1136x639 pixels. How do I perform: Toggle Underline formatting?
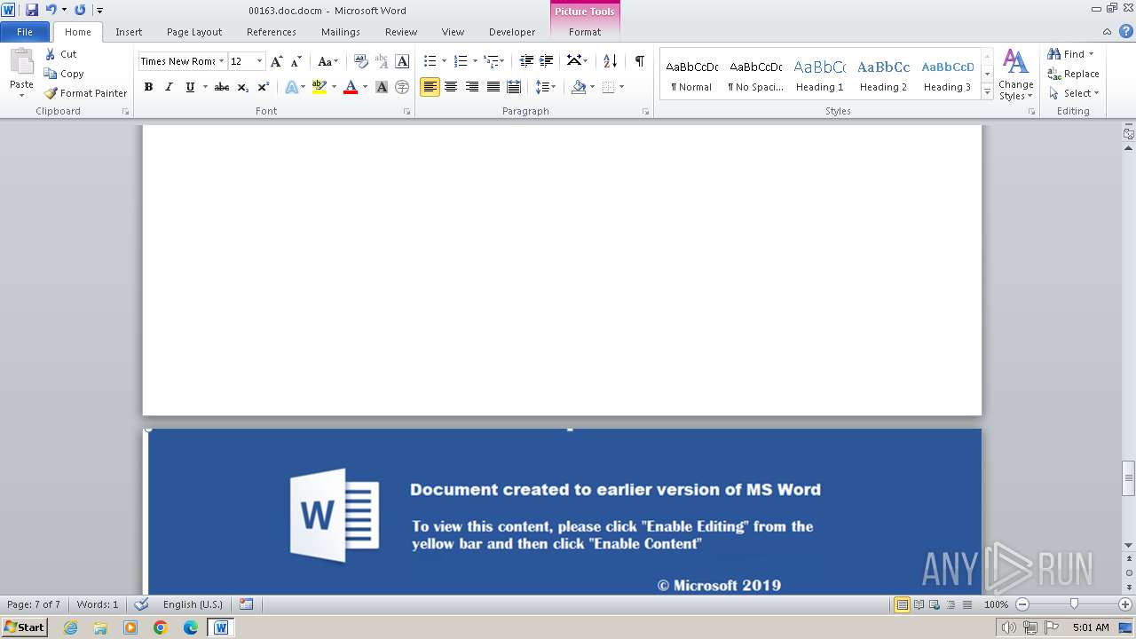click(x=190, y=87)
